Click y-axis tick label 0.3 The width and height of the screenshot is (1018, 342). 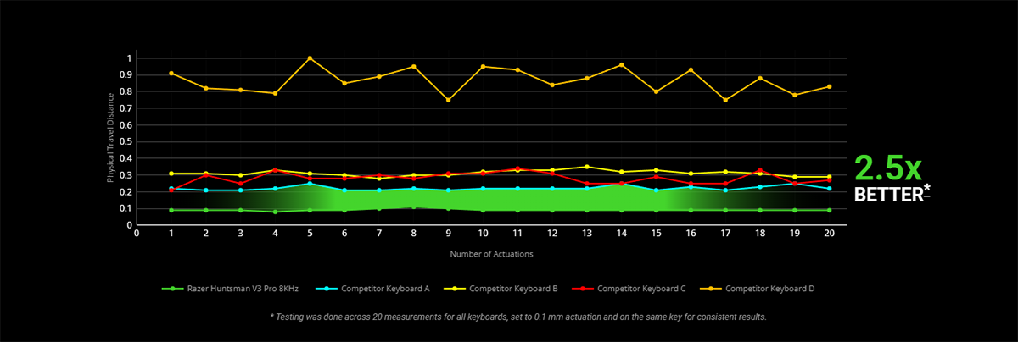[x=125, y=175]
